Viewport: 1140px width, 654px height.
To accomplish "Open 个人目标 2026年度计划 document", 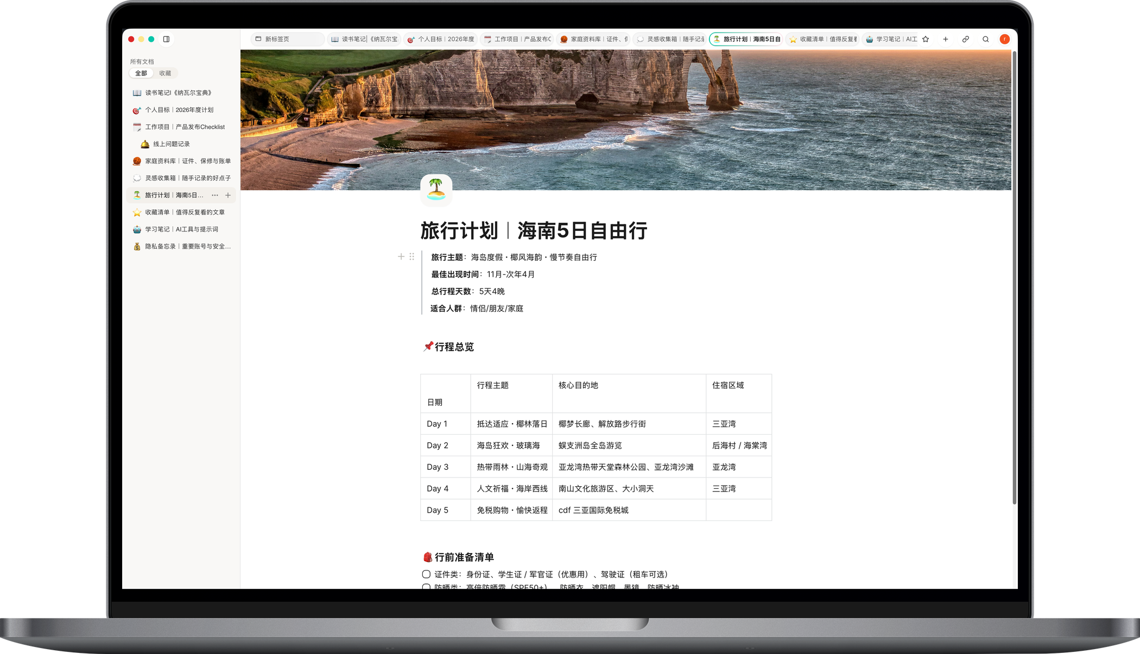I will point(181,110).
